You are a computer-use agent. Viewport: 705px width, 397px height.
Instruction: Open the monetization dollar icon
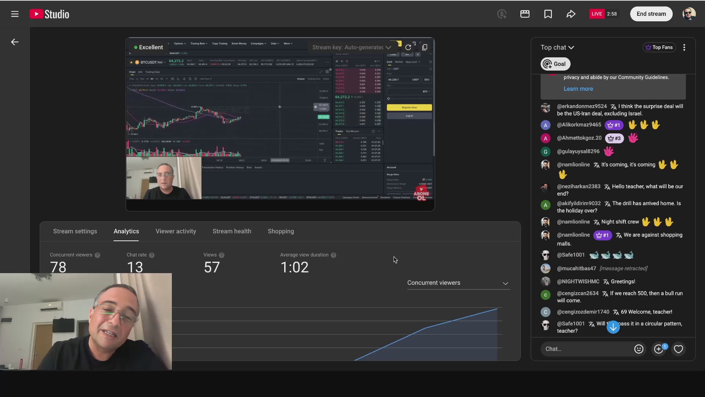coord(502,14)
